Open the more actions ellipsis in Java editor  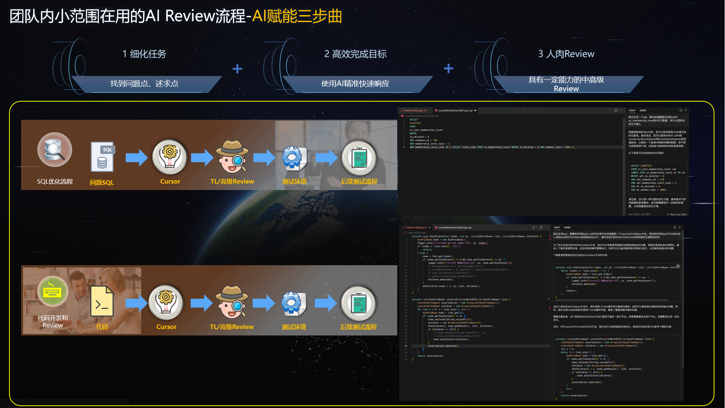tap(546, 227)
